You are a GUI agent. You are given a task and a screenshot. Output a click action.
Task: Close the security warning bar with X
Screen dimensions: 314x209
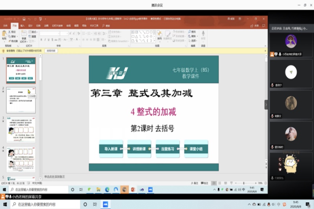[265, 51]
